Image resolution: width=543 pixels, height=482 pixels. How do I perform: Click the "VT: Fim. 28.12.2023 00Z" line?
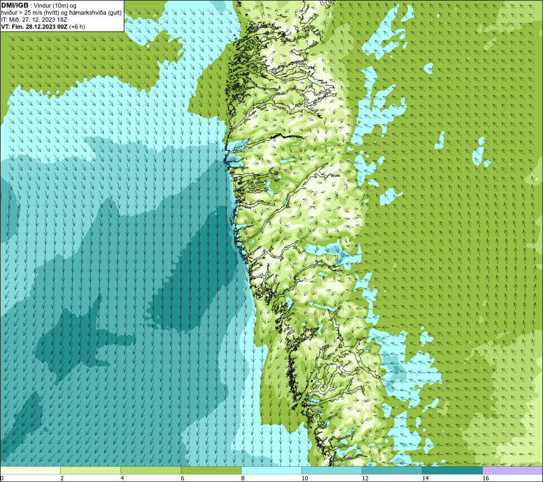pos(34,27)
